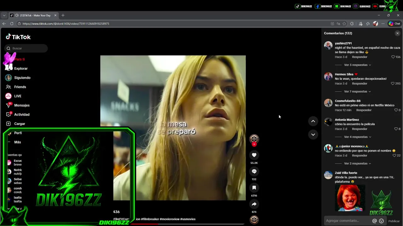The height and width of the screenshot is (226, 403).
Task: Like yashiro2791's comment
Action: [393, 57]
